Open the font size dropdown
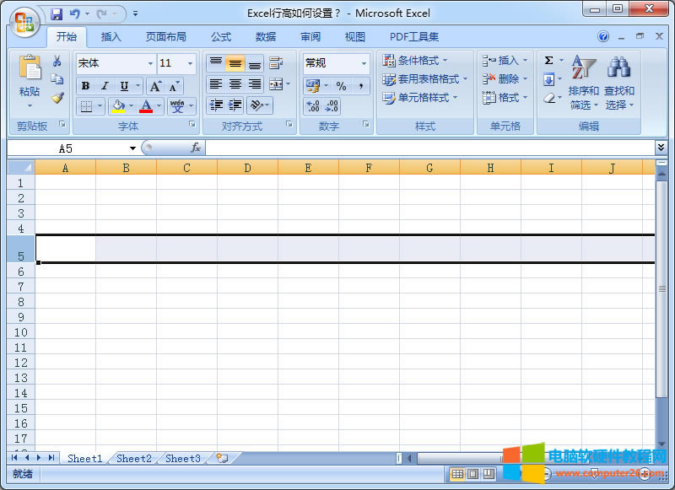The height and width of the screenshot is (490, 675). 188,62
